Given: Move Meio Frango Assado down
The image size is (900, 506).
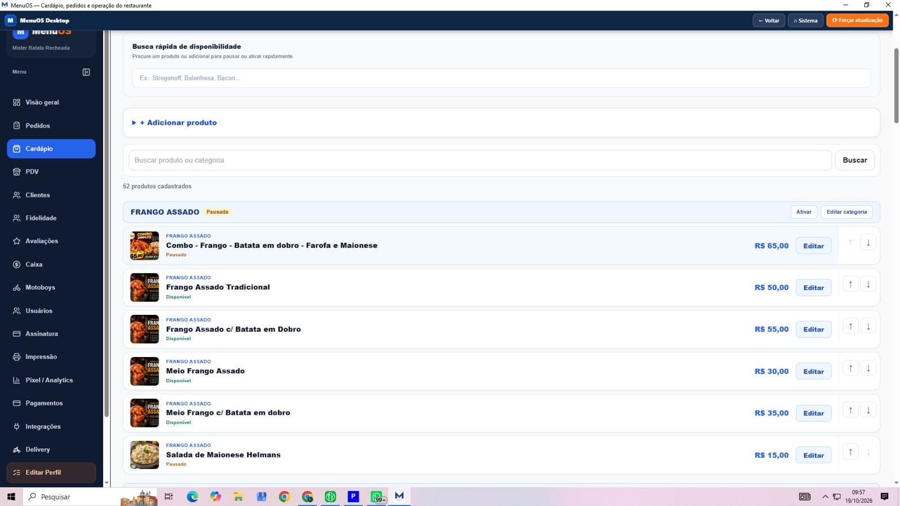Looking at the screenshot, I should (868, 368).
